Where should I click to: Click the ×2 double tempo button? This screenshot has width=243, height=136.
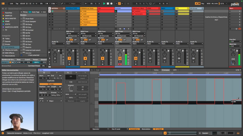(x=83, y=87)
